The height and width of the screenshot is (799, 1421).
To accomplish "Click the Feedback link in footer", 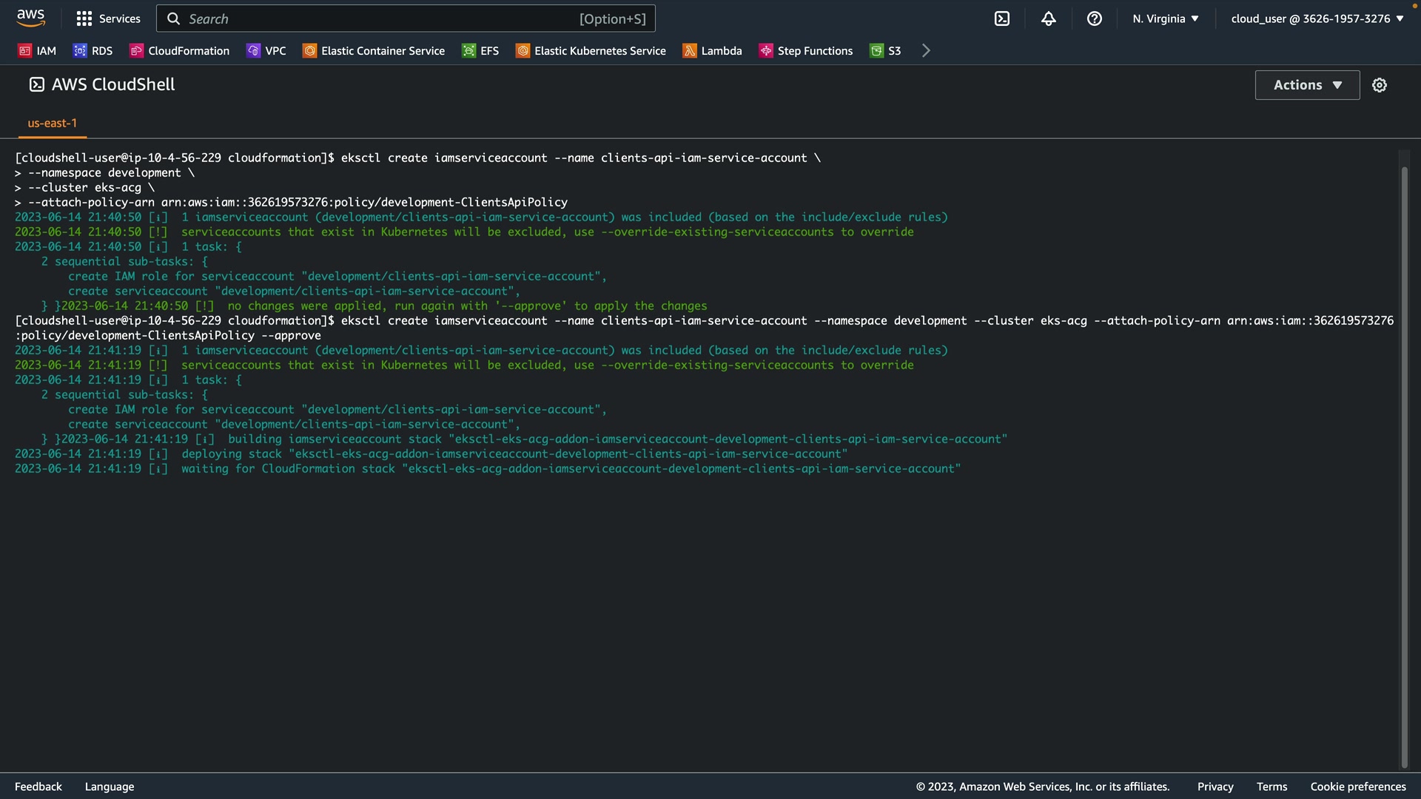I will (38, 786).
